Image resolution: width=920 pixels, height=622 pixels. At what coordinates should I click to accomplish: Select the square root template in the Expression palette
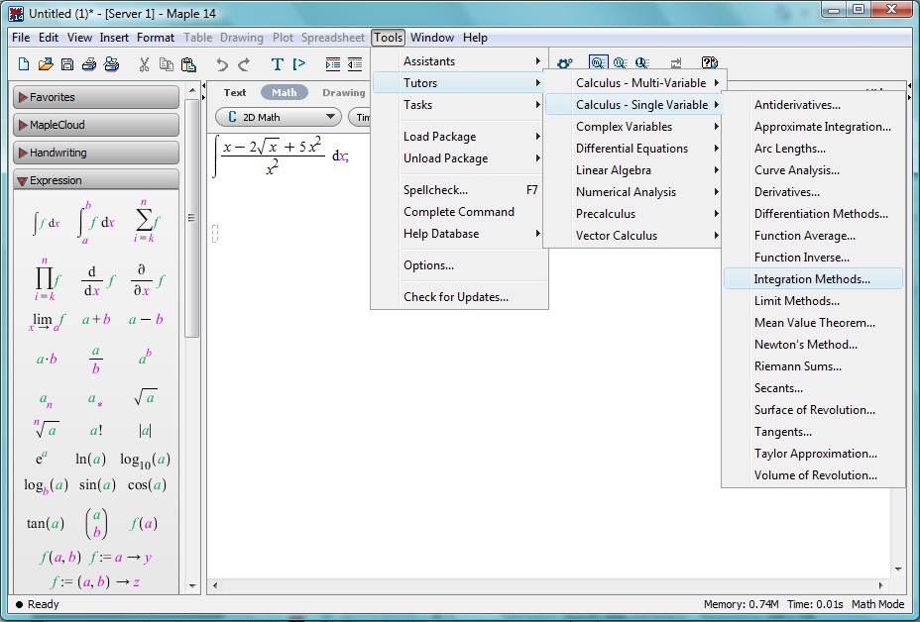145,398
